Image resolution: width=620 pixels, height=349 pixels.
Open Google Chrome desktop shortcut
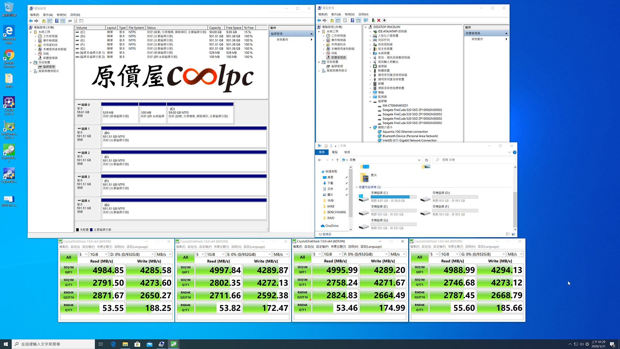9,58
